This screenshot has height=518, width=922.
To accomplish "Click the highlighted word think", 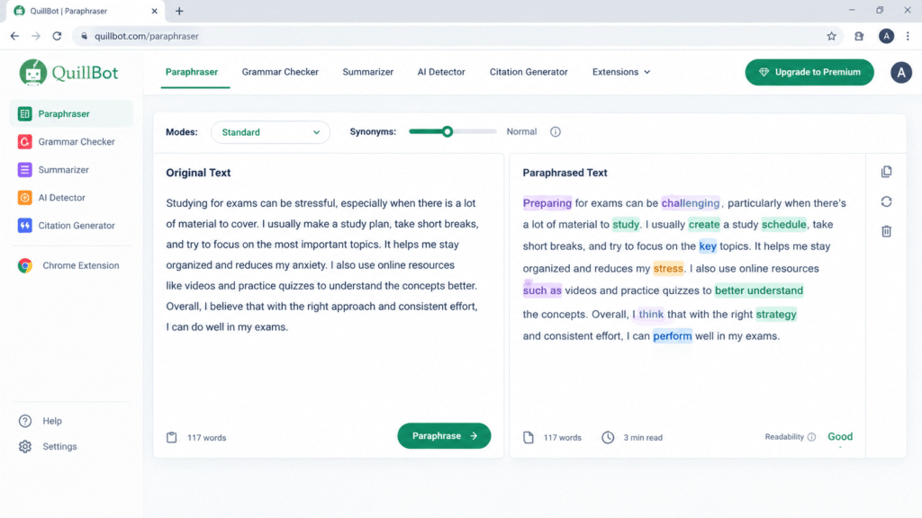I will [651, 314].
